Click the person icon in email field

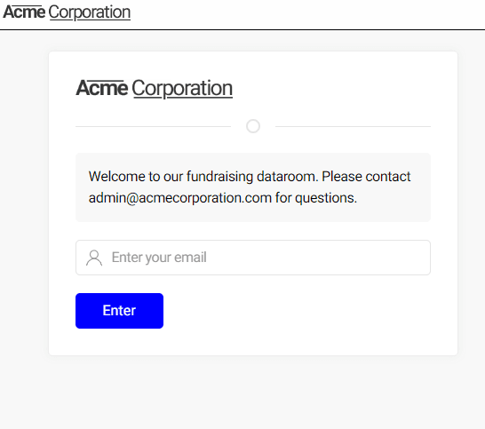click(x=94, y=258)
